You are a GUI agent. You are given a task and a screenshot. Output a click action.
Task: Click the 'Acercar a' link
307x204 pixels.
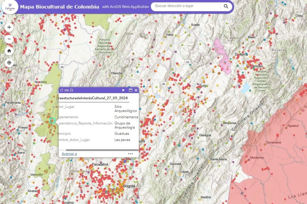[69, 154]
